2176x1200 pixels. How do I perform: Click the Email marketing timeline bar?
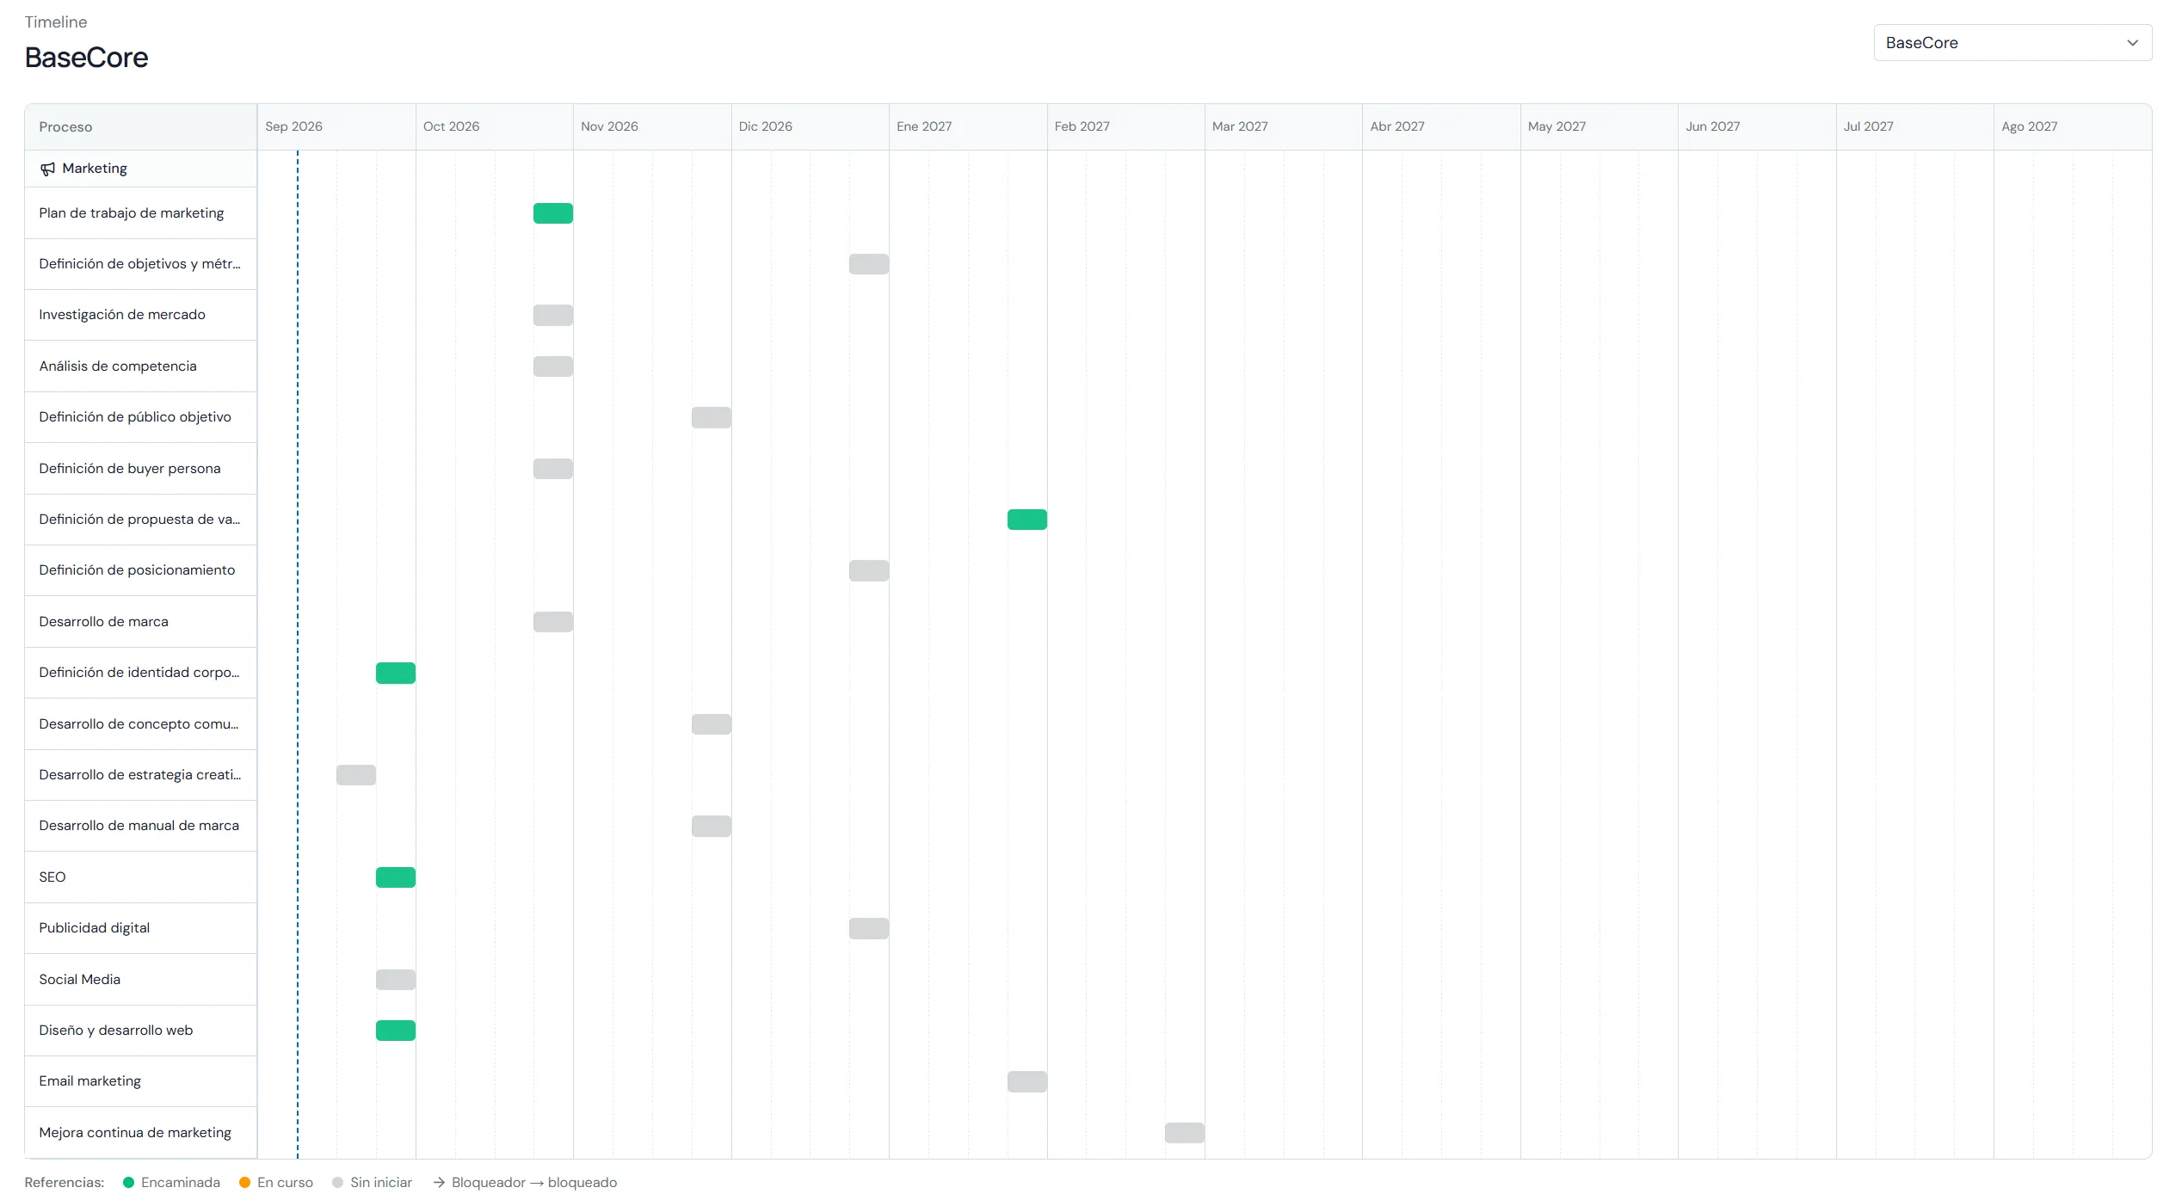1027,1081
